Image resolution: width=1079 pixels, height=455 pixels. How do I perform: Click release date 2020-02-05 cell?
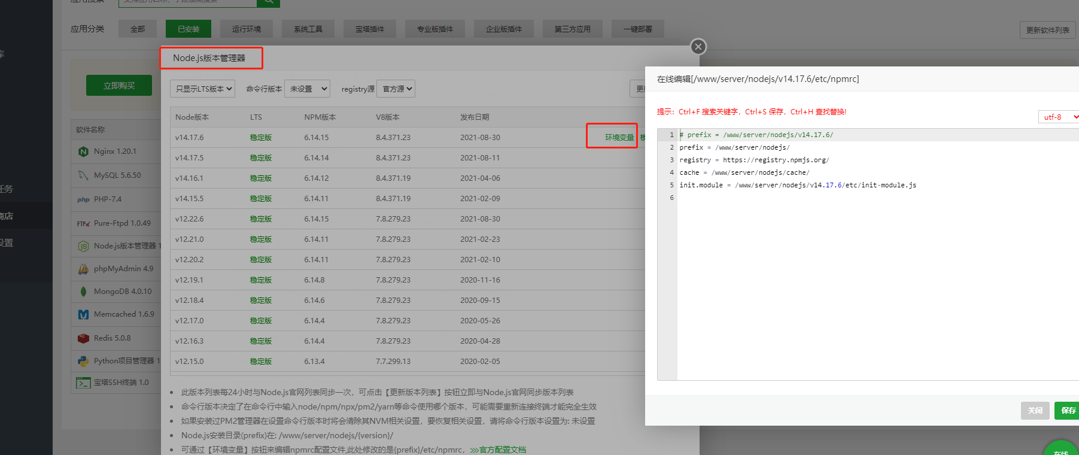click(x=480, y=361)
